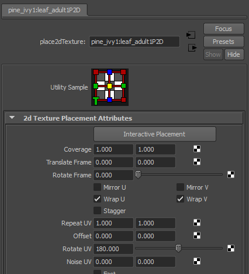The image size is (249, 274).
Task: Click the Coverage label
Action: click(x=78, y=149)
